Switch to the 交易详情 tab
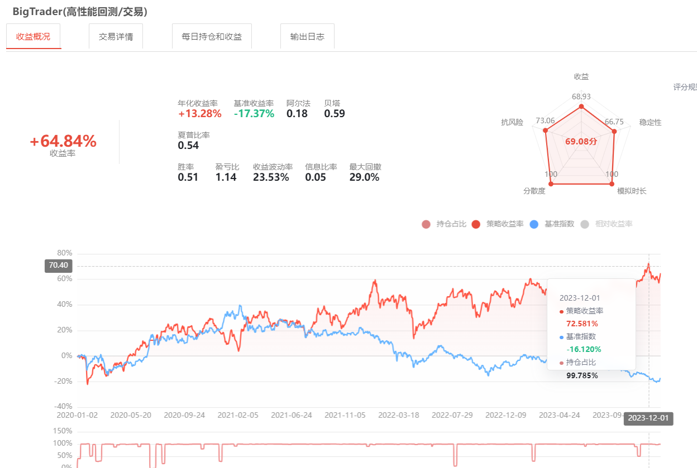The image size is (697, 468). [x=116, y=37]
